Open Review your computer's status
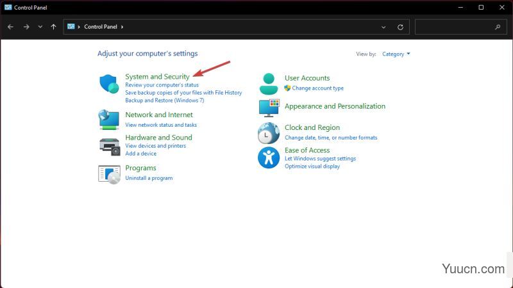This screenshot has width=513, height=288. click(162, 85)
